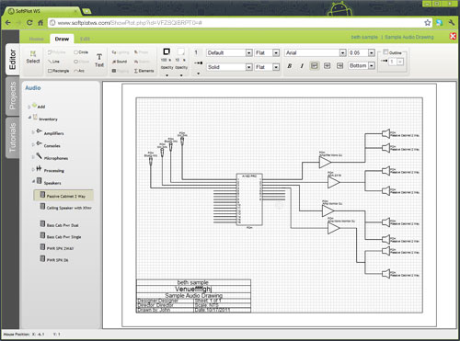Select the highlighted text alignment button
This screenshot has height=341, width=460.
(x=315, y=65)
